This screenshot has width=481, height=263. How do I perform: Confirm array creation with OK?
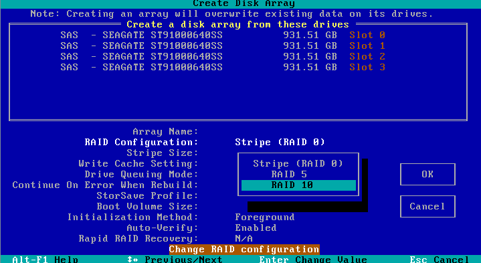click(x=427, y=174)
